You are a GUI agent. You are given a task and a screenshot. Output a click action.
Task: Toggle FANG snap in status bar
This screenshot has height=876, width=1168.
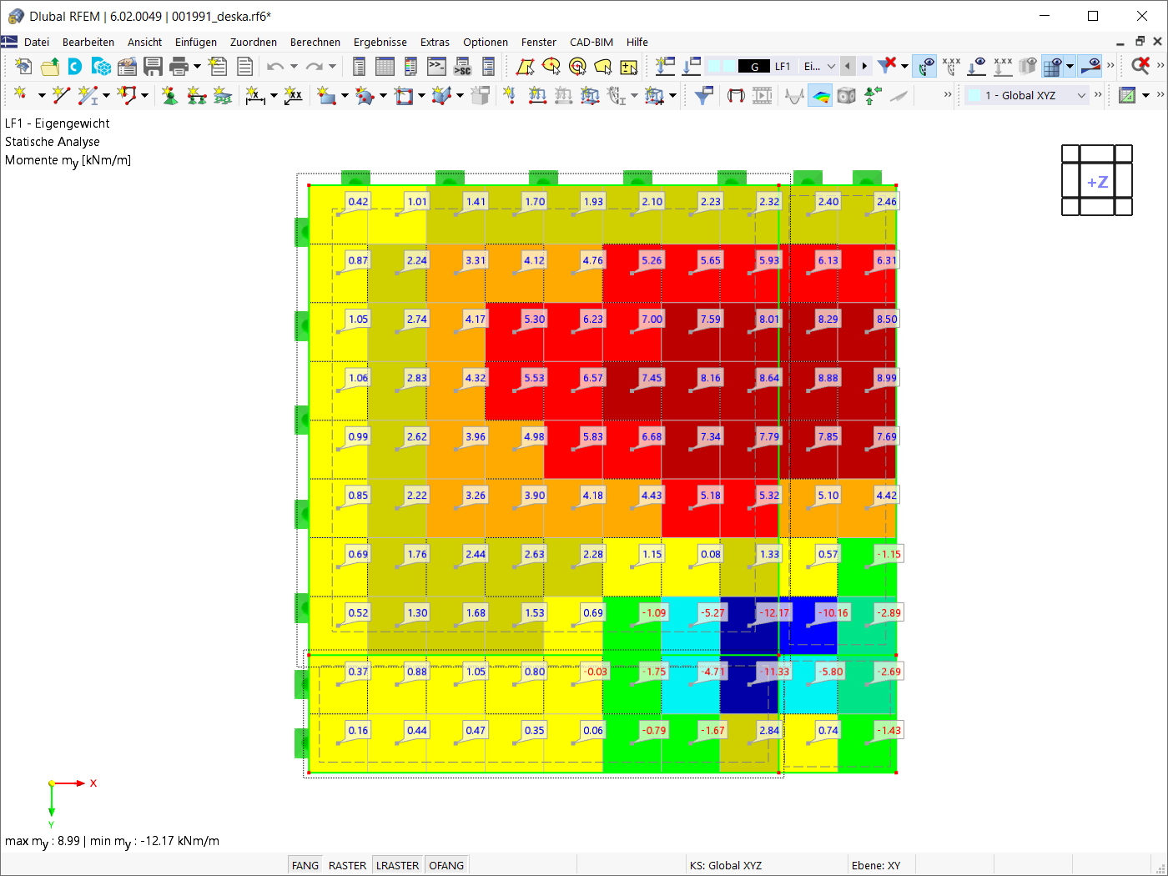coord(305,865)
